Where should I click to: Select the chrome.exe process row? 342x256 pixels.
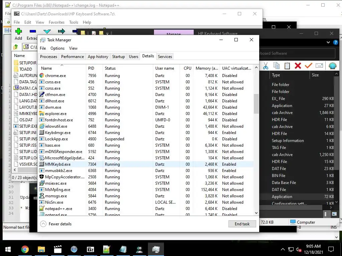pos(146,76)
